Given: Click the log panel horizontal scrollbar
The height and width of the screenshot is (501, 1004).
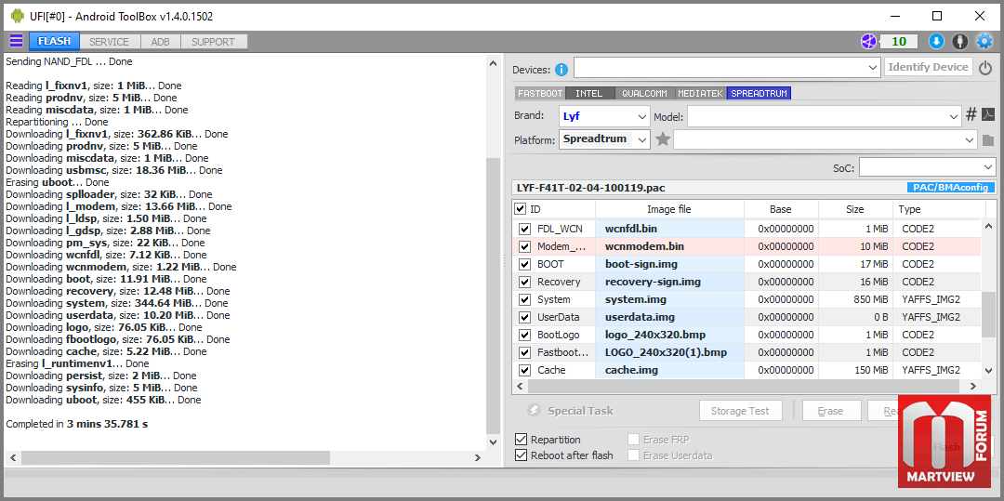Looking at the screenshot, I should click(176, 457).
